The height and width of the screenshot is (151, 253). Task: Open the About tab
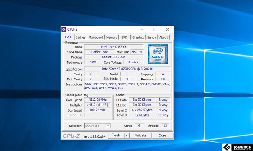[163, 38]
